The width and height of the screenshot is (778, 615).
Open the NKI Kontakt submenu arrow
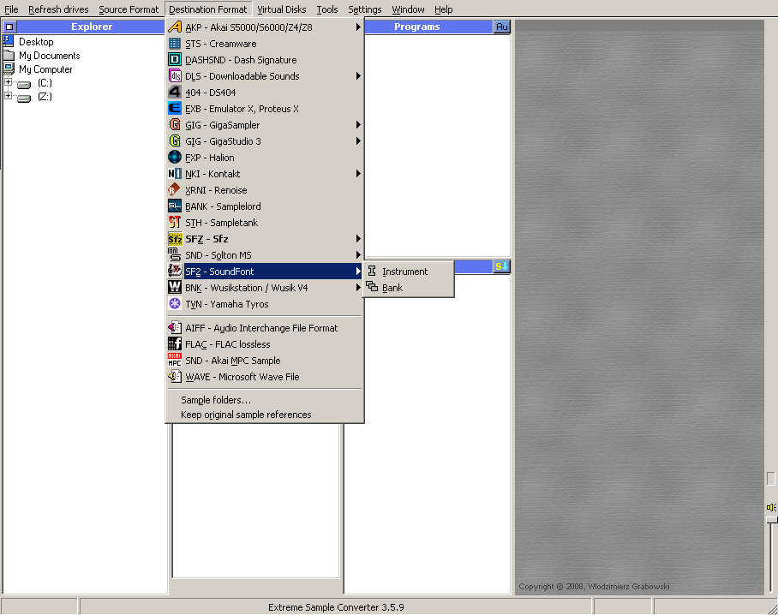[358, 174]
